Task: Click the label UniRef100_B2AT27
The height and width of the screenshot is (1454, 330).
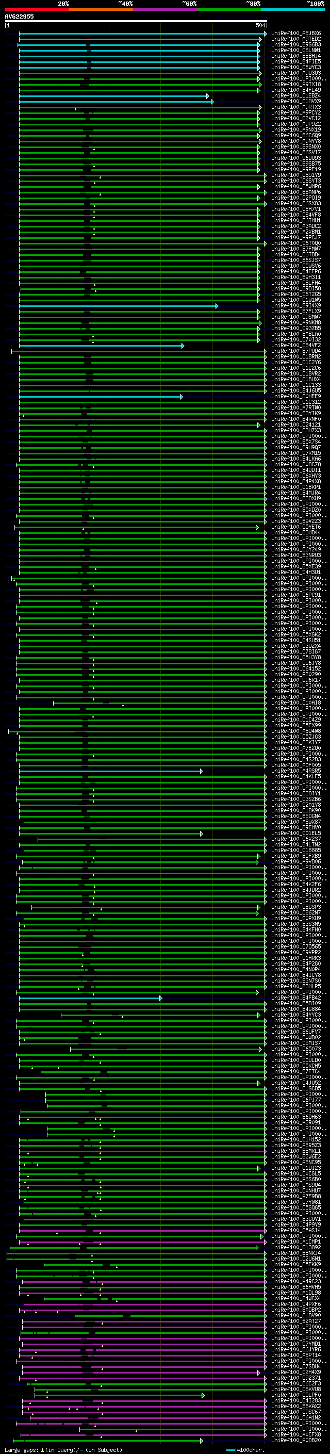Action: pyautogui.click(x=296, y=1321)
